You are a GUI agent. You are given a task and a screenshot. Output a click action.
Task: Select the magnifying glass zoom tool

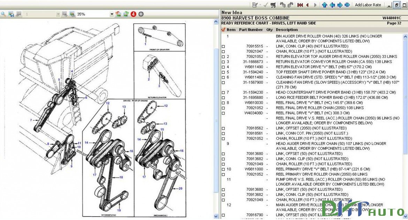point(3,14)
